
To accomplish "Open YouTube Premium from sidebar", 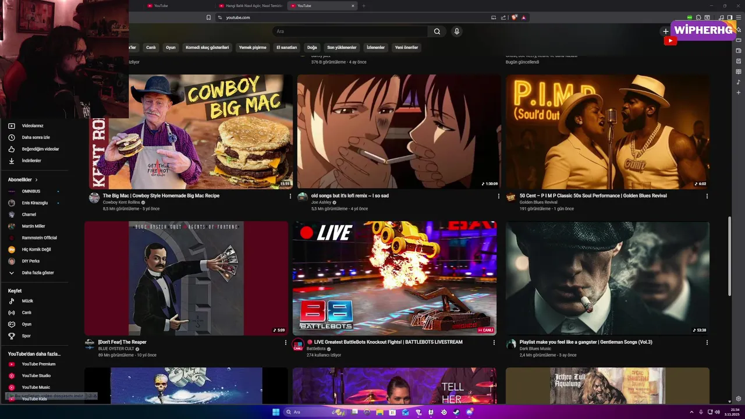I will coord(38,364).
